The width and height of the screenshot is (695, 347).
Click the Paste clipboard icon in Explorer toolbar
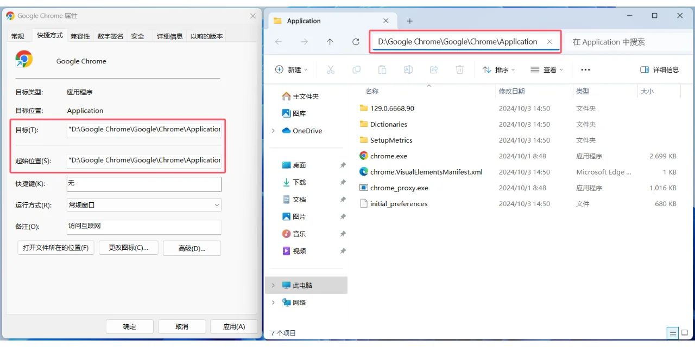pos(382,69)
